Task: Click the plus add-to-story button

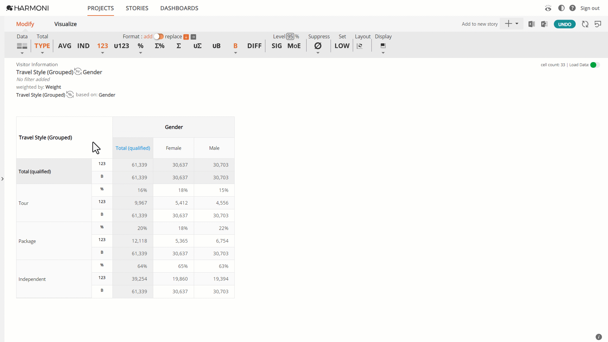Action: pyautogui.click(x=508, y=24)
